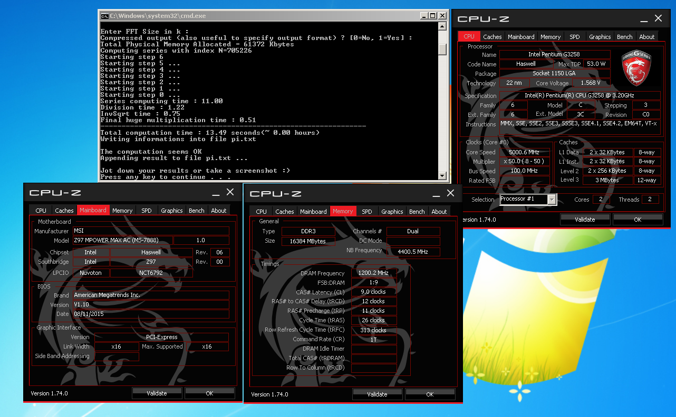
Task: Click the Intel Pentium G3258 name field
Action: coord(554,54)
